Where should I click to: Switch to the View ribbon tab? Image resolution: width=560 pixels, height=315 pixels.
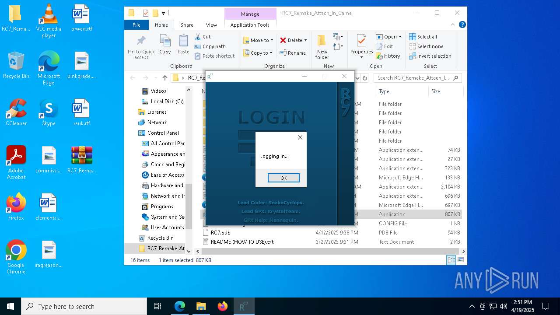(x=211, y=25)
